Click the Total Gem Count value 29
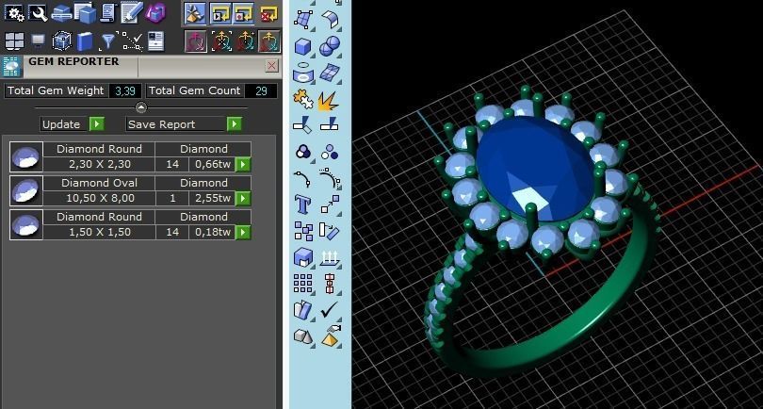This screenshot has width=763, height=409. 261,90
